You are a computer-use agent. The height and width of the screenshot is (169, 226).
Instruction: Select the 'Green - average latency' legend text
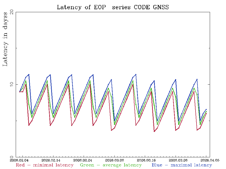(x=111, y=165)
